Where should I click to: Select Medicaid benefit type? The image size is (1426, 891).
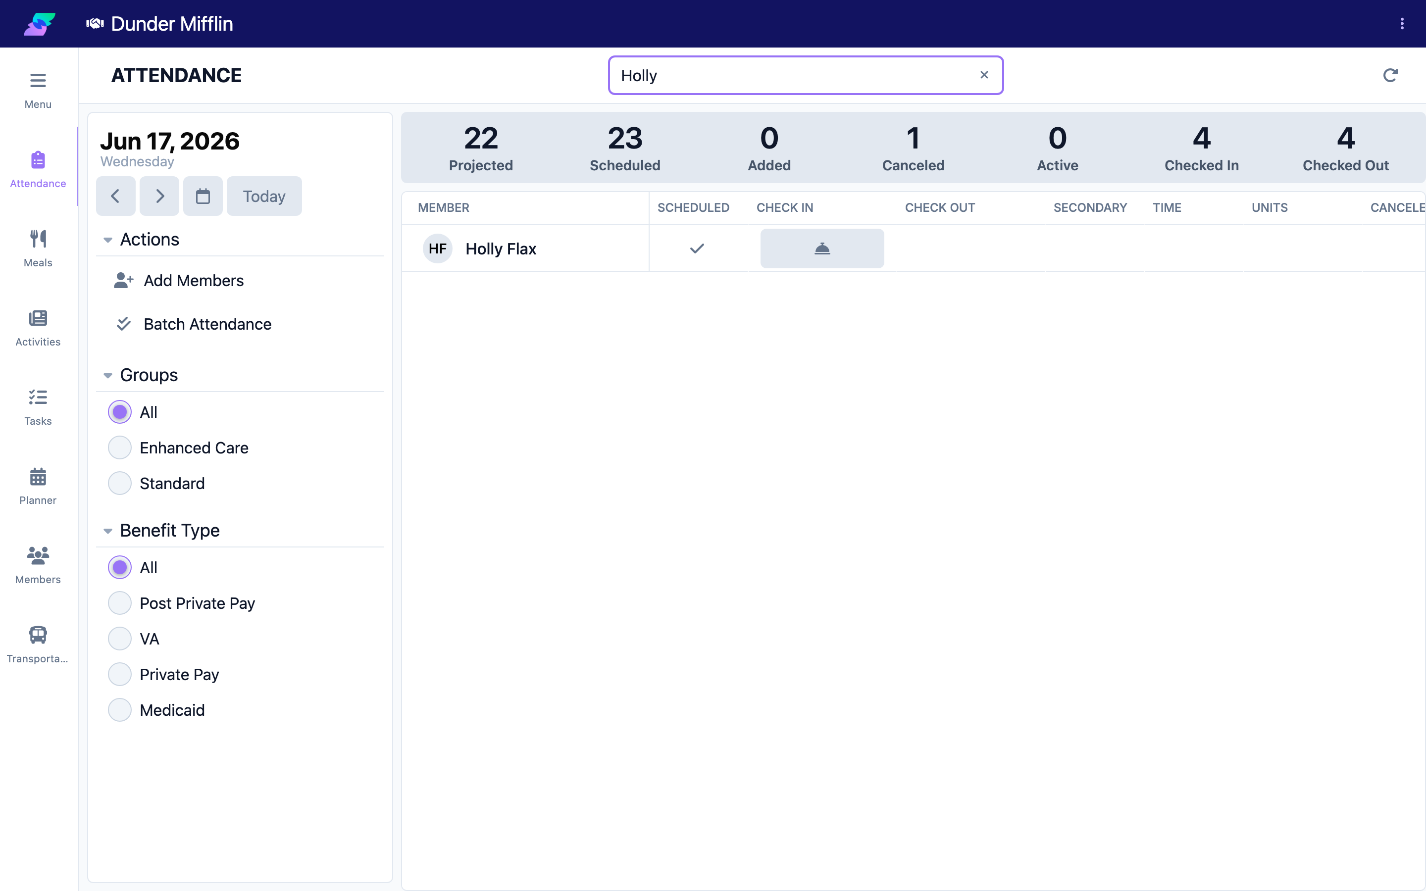120,710
